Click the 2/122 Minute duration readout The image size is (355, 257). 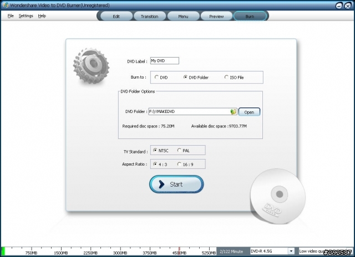[231, 251]
